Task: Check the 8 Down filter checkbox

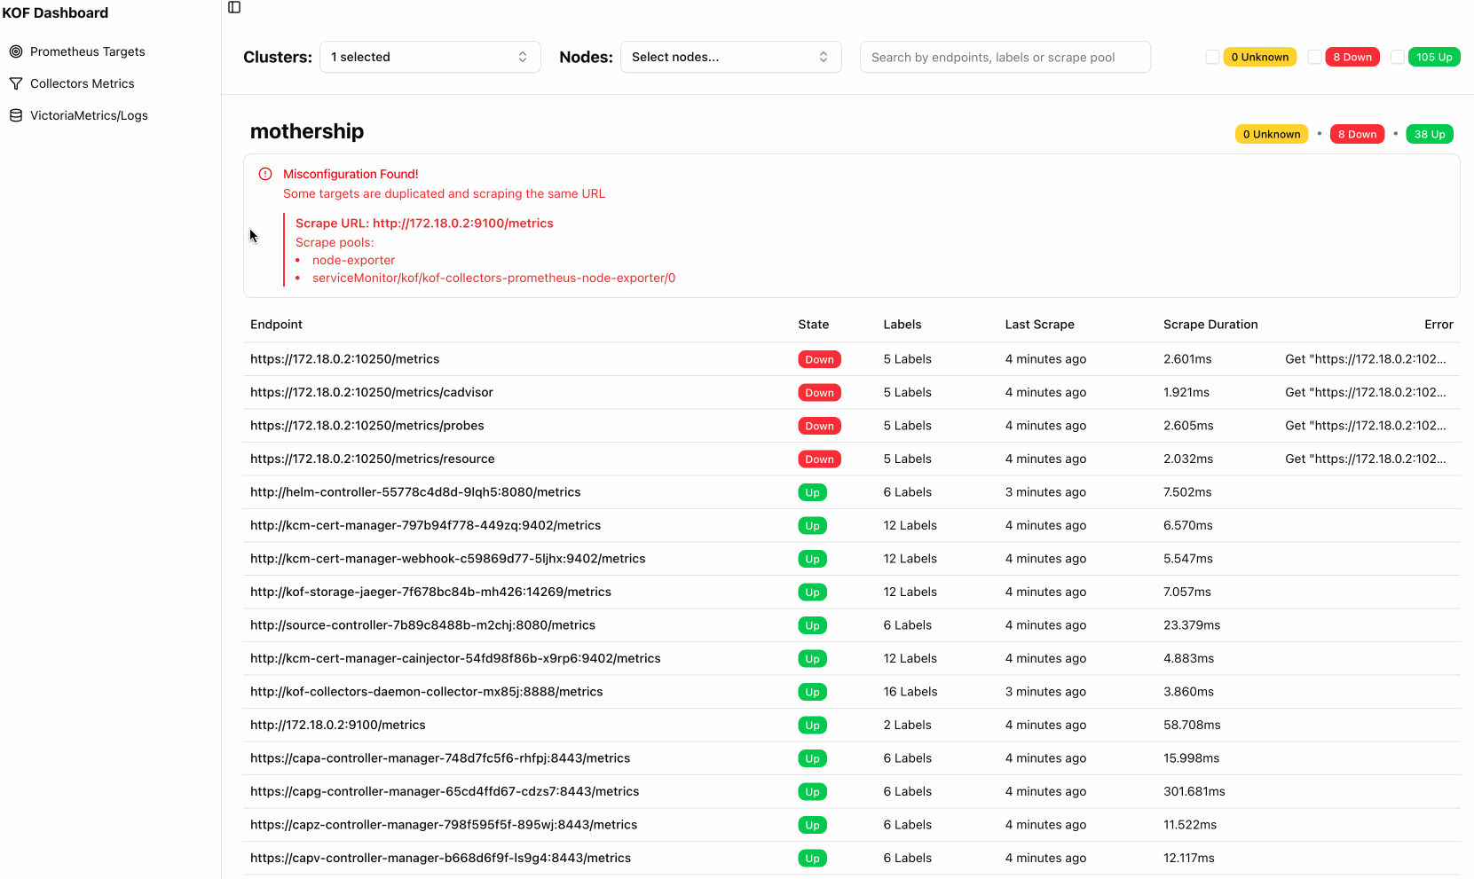Action: [x=1315, y=56]
